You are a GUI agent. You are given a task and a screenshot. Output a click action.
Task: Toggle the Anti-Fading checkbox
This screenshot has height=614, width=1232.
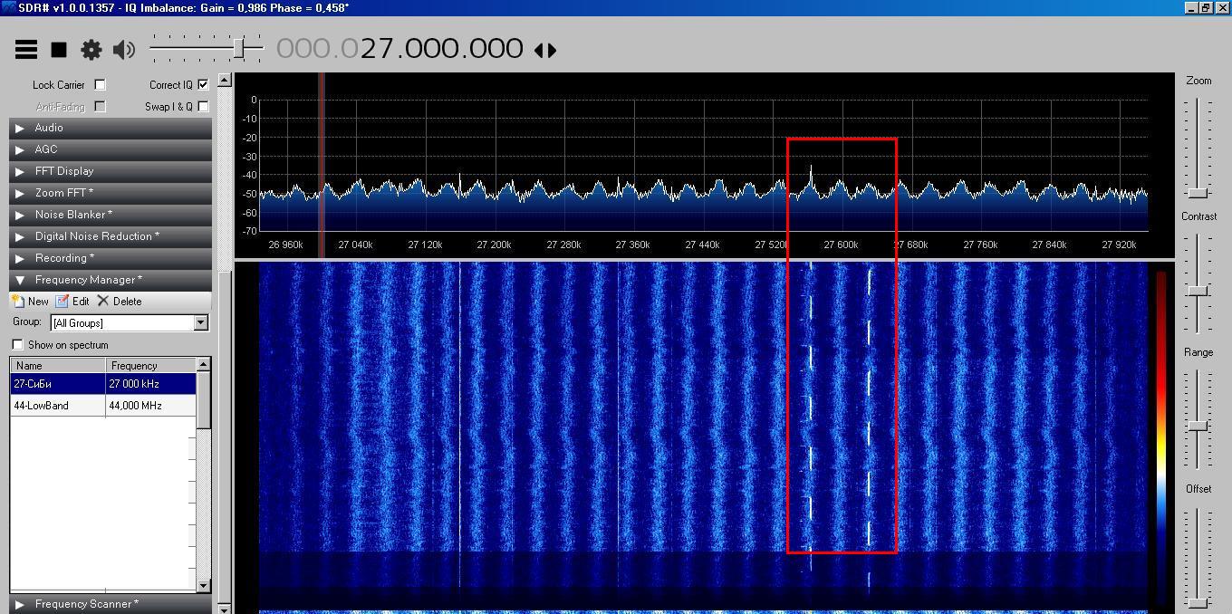click(x=101, y=106)
